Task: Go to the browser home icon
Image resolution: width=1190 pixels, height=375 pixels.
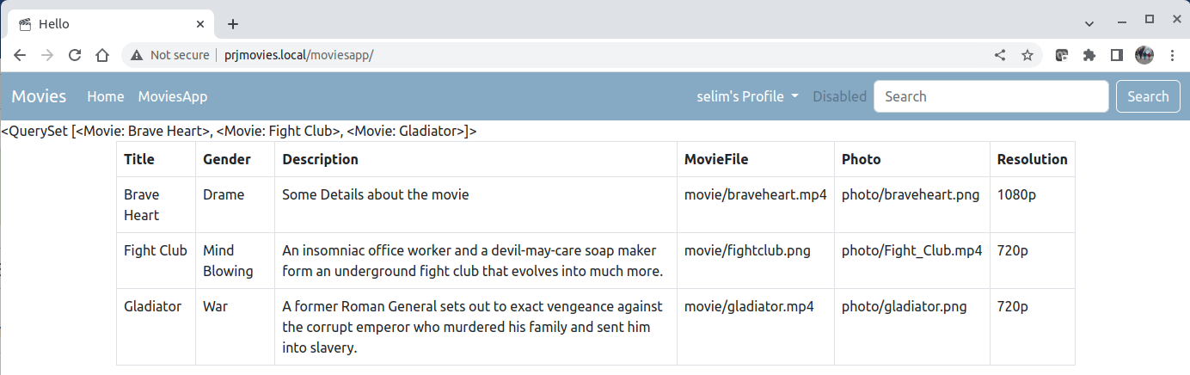Action: (x=102, y=55)
